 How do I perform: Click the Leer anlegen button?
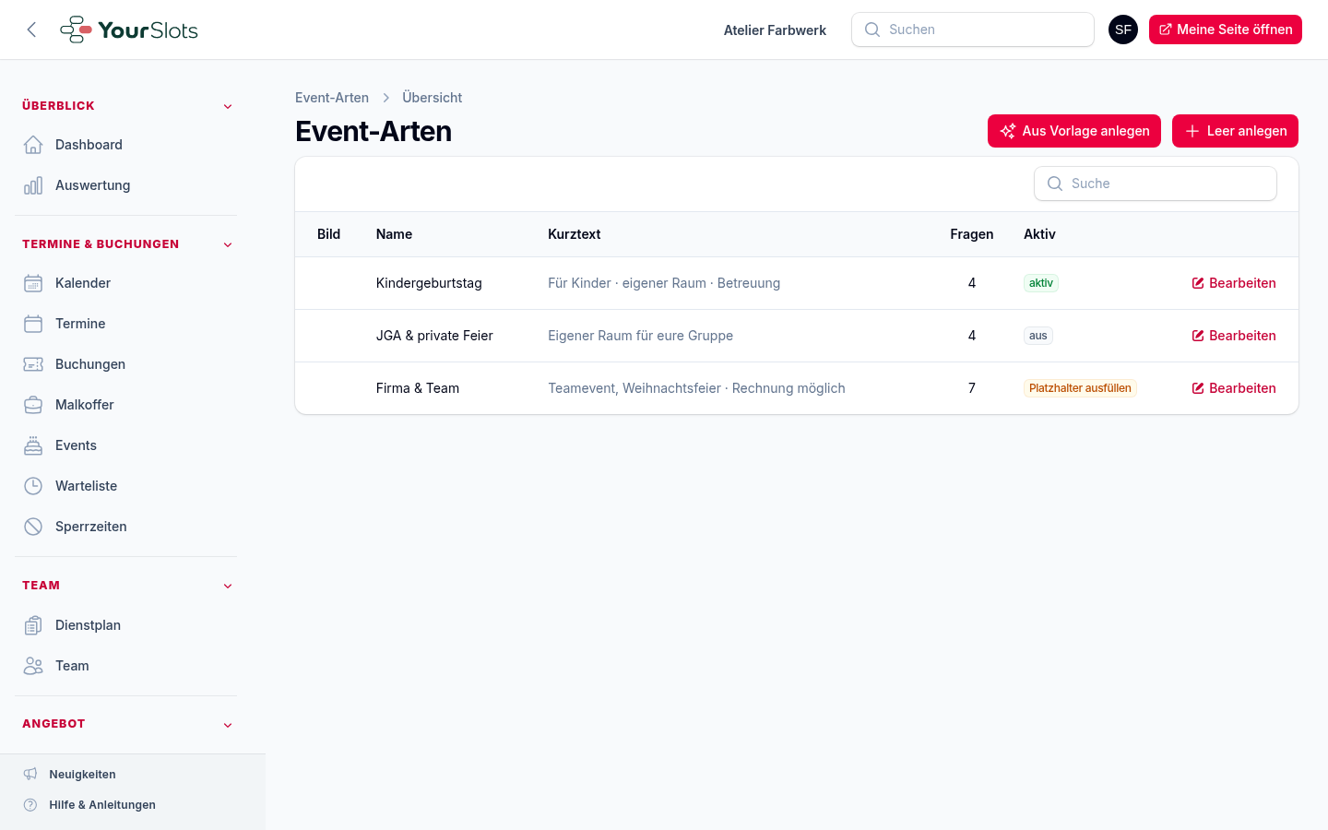point(1235,131)
